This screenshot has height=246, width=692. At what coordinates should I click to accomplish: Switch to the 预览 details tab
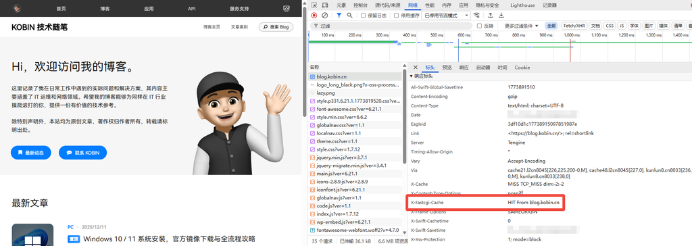(x=447, y=68)
